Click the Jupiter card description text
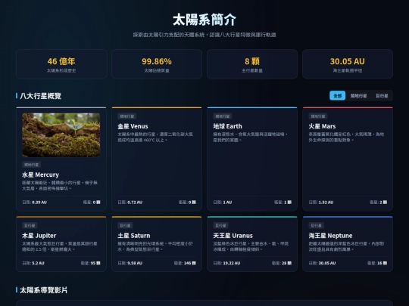Image resolution: width=409 pixels, height=306 pixels. tap(60, 246)
